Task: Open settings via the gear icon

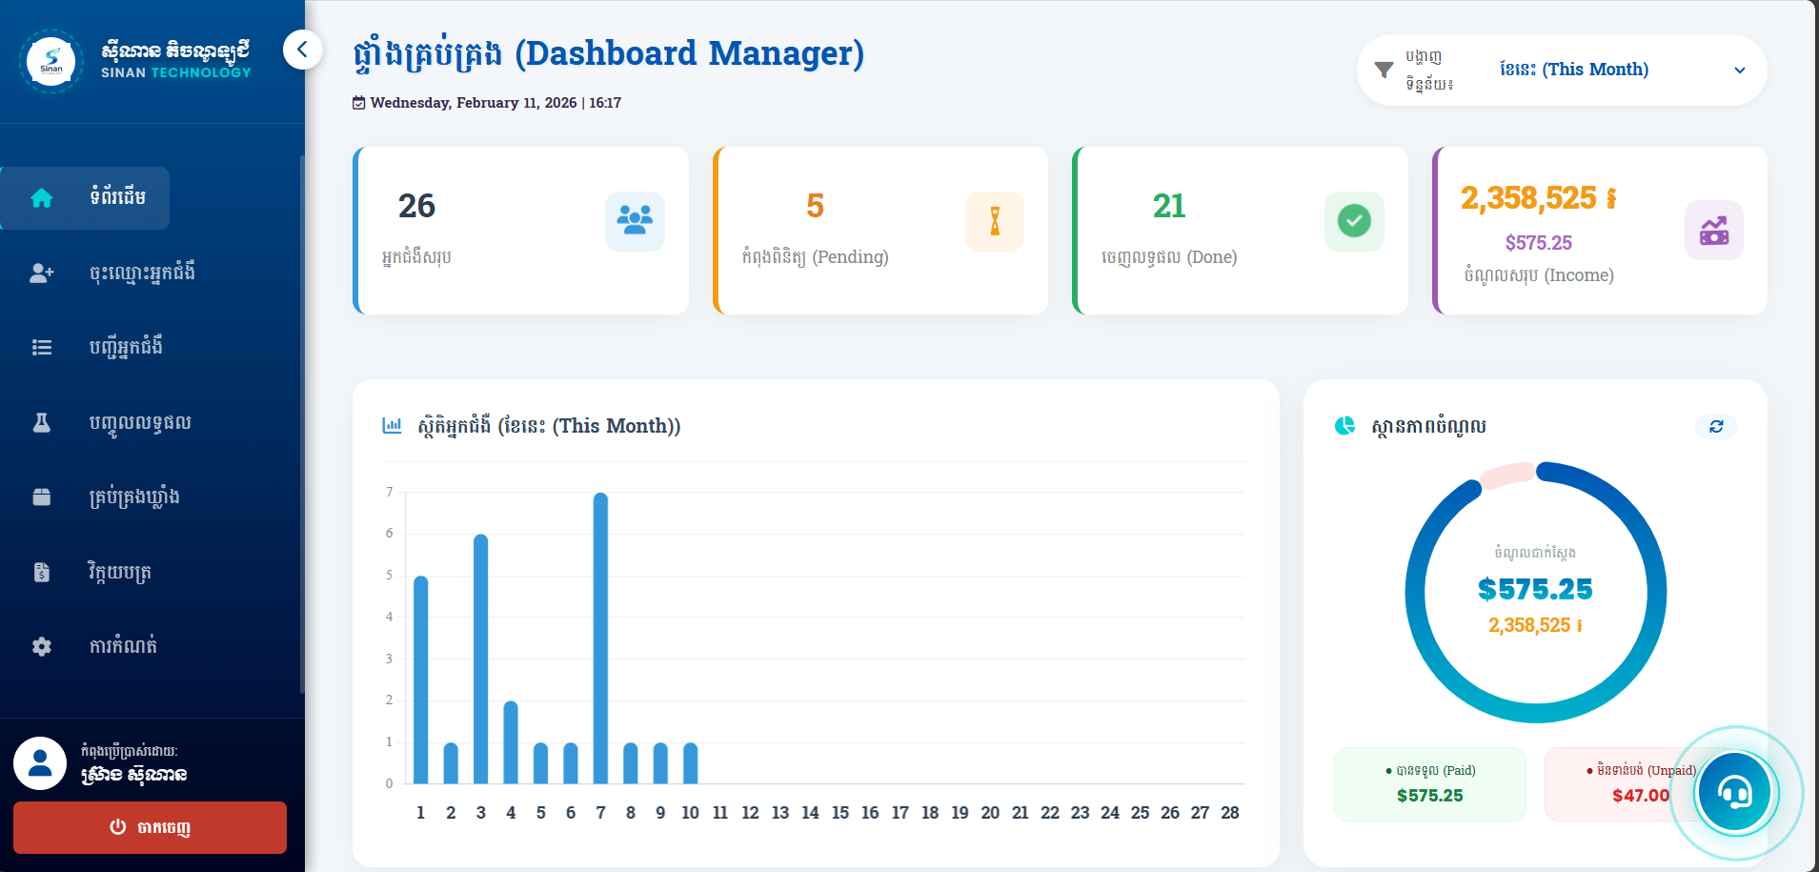Action: pos(42,646)
